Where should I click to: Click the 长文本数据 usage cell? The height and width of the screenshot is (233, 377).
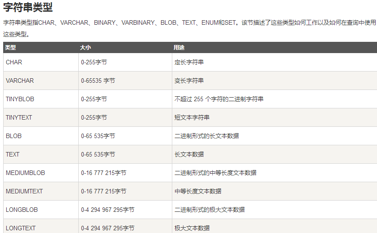pos(274,154)
